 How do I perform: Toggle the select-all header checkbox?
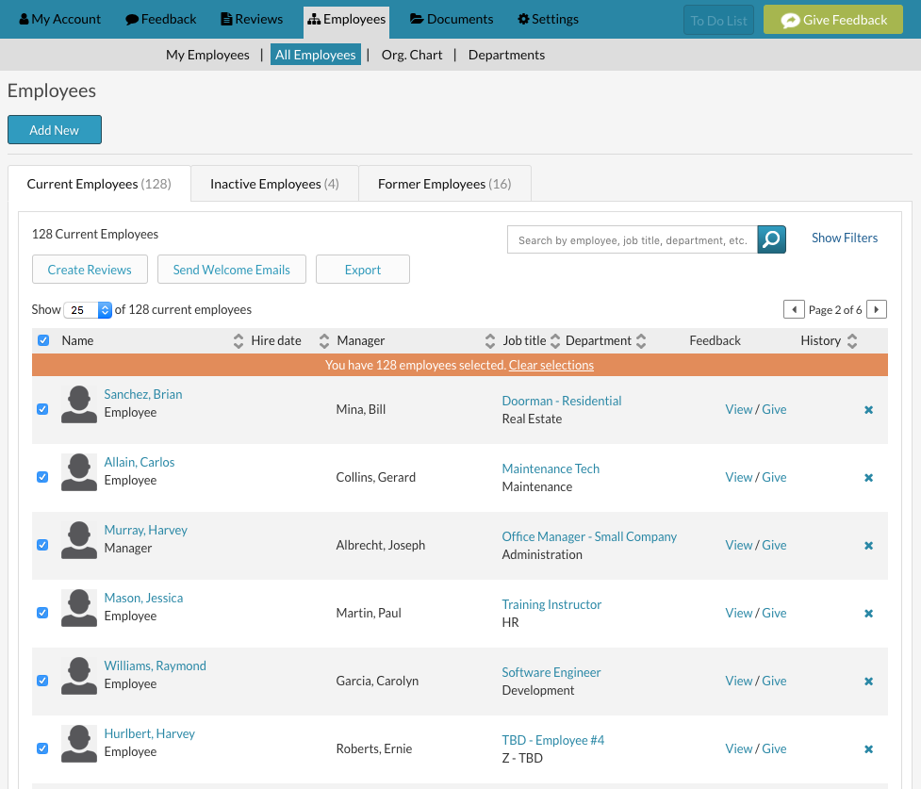click(x=42, y=340)
